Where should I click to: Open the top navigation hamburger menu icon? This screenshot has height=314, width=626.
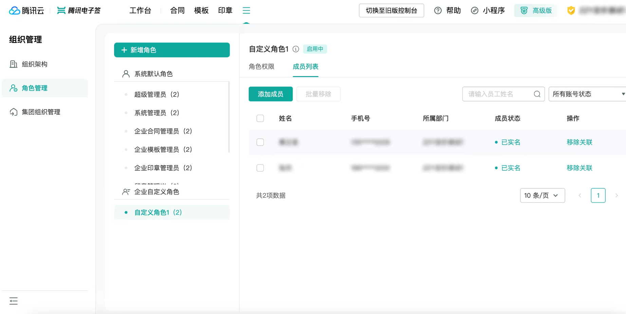point(246,11)
